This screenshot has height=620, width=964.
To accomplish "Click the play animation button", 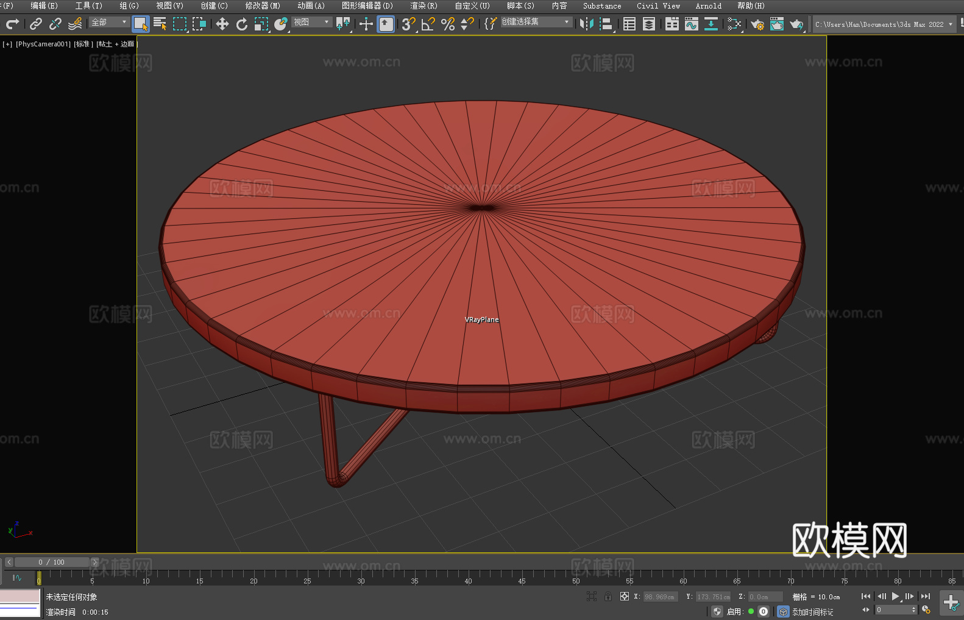I will pyautogui.click(x=896, y=596).
